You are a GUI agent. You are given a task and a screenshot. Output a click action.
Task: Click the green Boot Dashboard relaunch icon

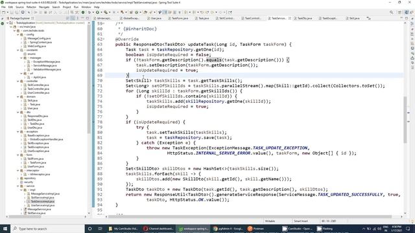(x=83, y=12)
